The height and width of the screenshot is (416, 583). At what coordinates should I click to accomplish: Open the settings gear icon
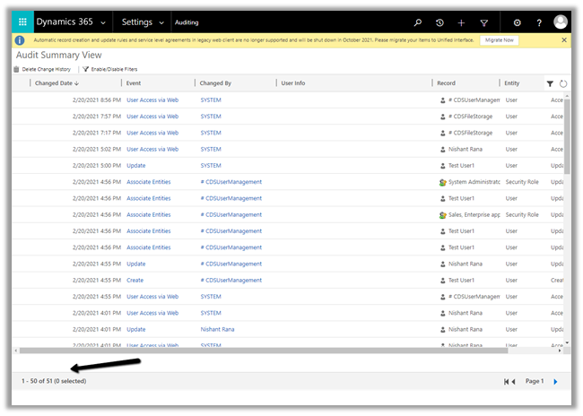coord(517,22)
